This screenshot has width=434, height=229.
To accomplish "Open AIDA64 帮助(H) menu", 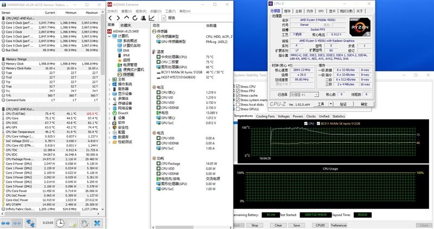I will [185, 11].
